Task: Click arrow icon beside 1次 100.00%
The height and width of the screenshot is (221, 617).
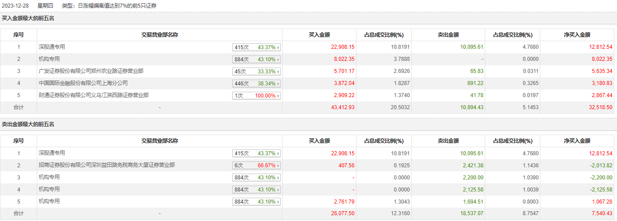Action: 278,96
